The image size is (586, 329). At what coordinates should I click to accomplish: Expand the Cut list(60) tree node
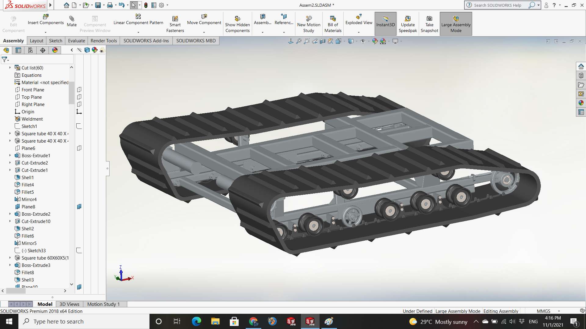(x=10, y=68)
